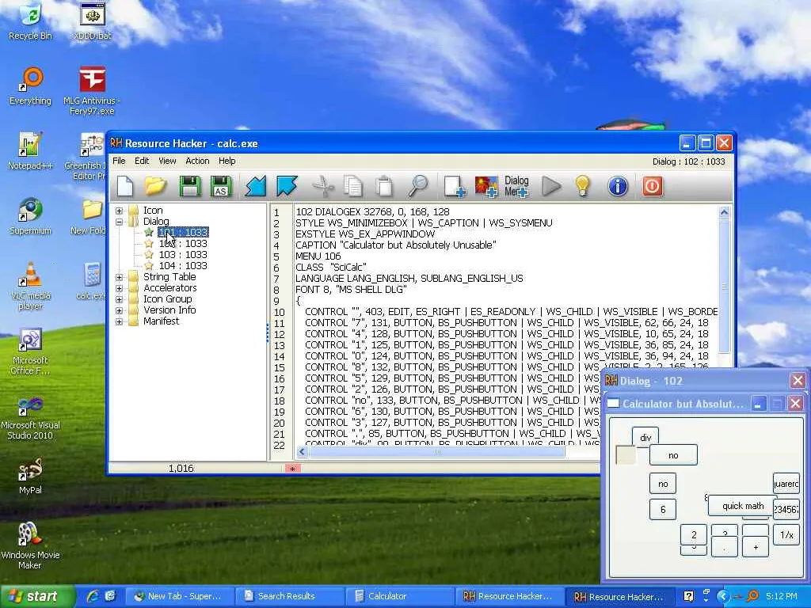Select the Supermium desktop shortcut

point(31,216)
